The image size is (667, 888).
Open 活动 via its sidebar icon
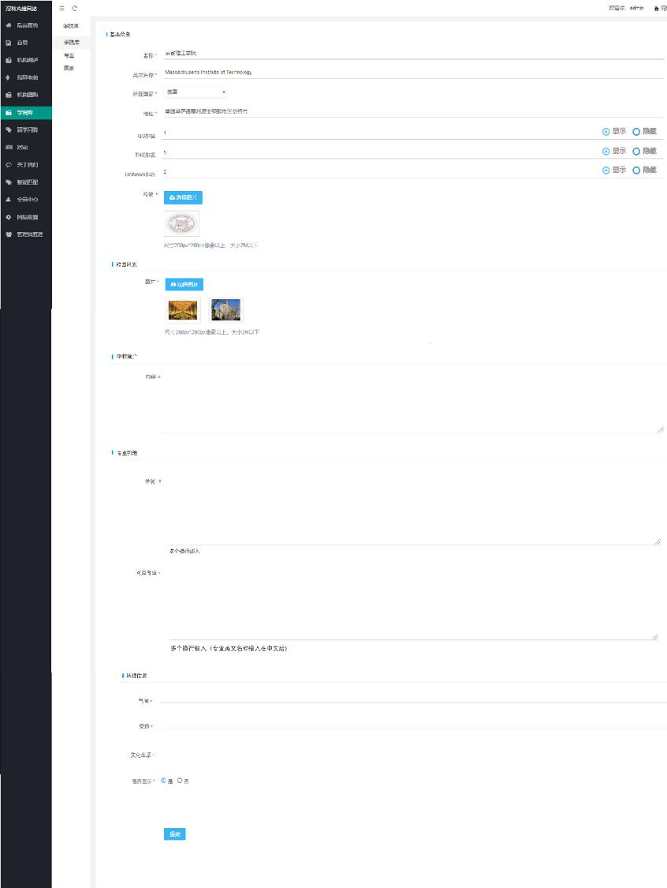(x=9, y=148)
